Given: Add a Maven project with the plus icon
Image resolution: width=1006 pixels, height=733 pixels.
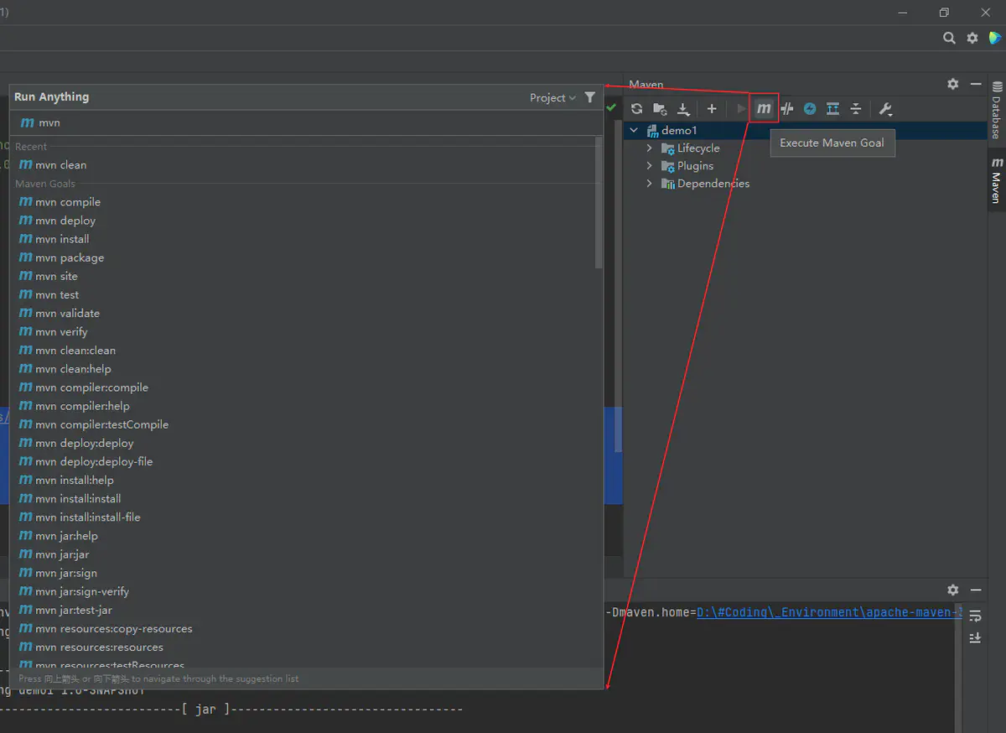Looking at the screenshot, I should pyautogui.click(x=712, y=109).
